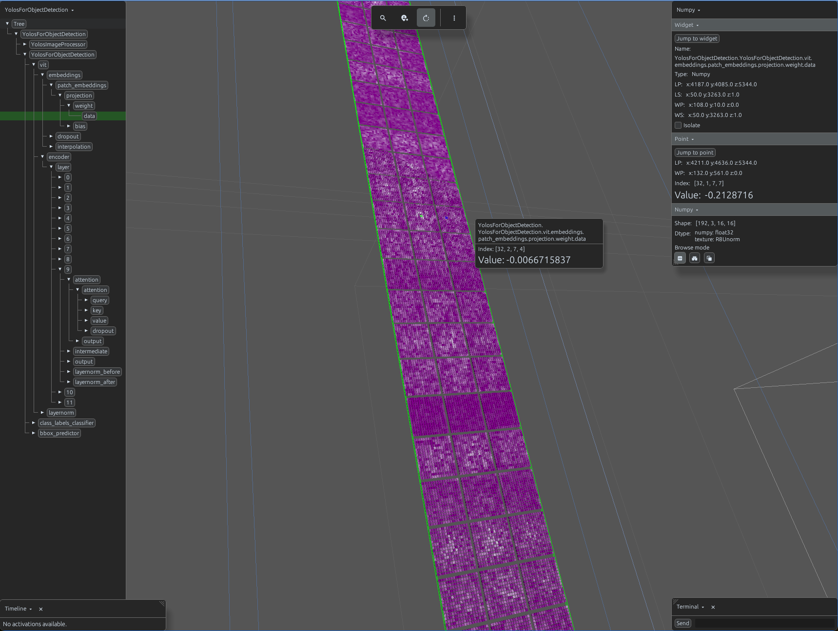Expand the bias node arrow

pos(69,126)
